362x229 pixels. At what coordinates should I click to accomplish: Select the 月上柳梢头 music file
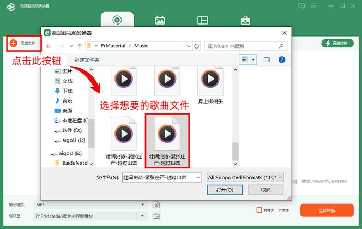pos(210,86)
